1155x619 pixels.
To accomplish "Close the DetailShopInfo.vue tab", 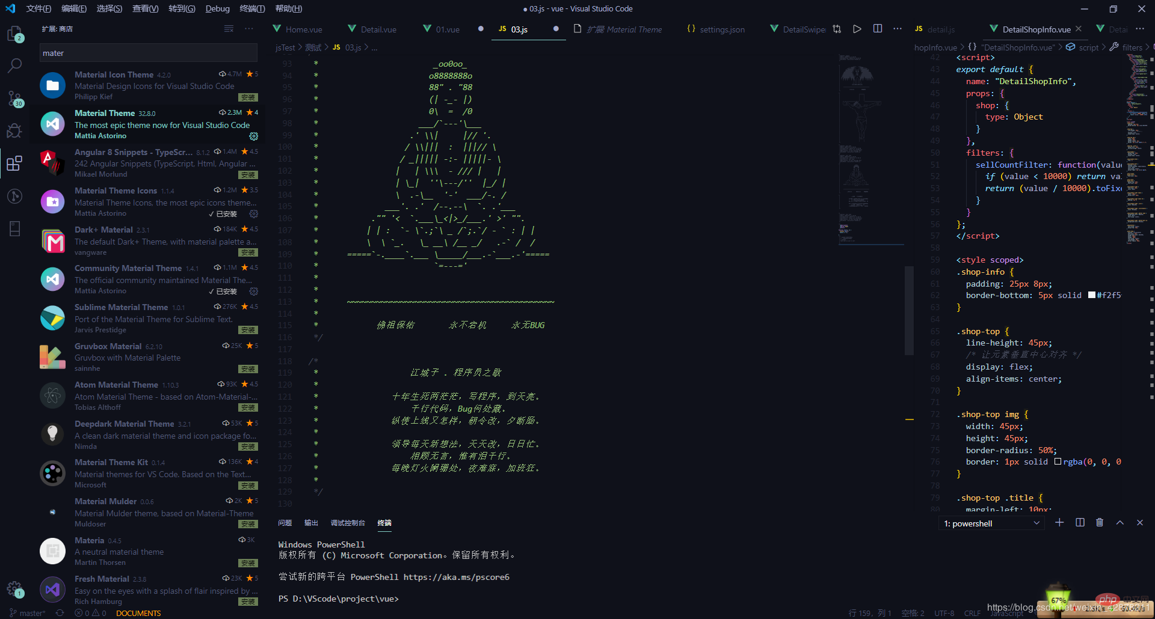I will coord(1079,29).
